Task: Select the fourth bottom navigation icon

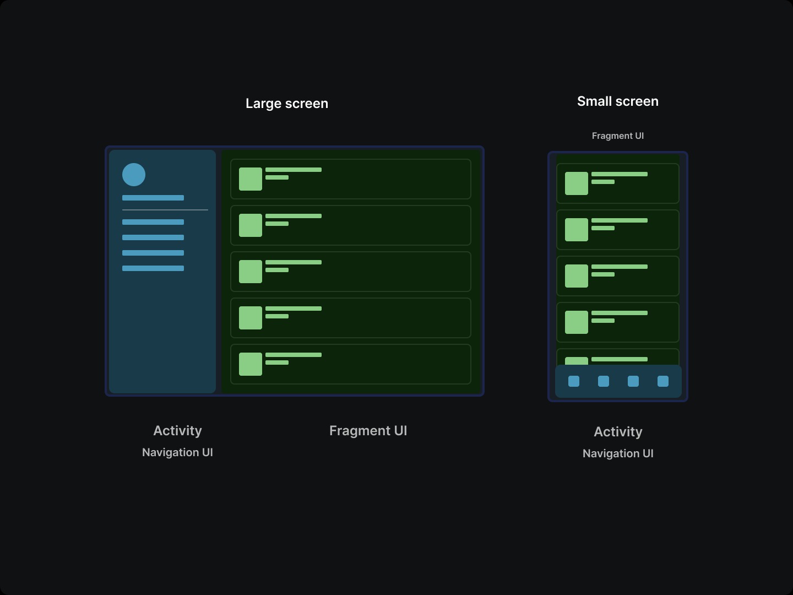Action: pos(663,381)
